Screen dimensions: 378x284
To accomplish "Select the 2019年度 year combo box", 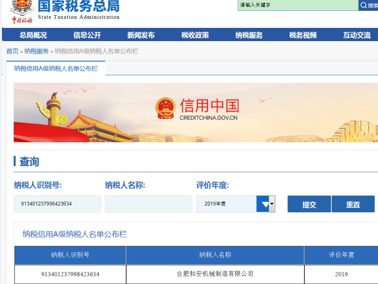I will coord(226,204).
